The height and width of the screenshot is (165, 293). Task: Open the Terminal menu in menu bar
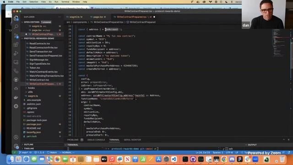(x=65, y=2)
